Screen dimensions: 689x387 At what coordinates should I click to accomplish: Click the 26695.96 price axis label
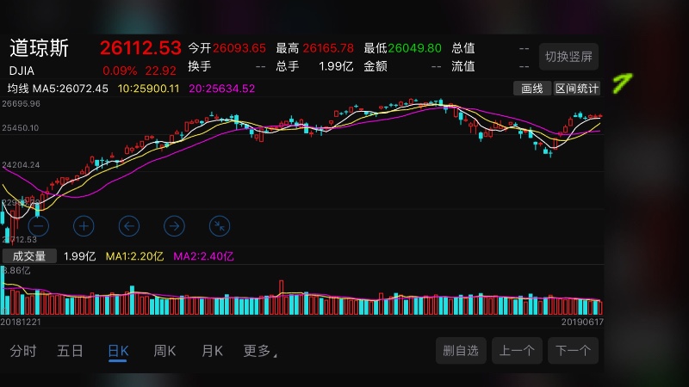21,104
